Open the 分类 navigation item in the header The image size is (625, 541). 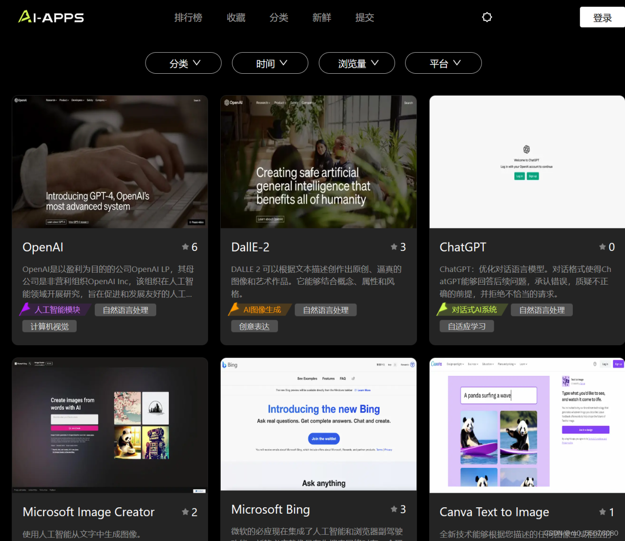pyautogui.click(x=279, y=18)
